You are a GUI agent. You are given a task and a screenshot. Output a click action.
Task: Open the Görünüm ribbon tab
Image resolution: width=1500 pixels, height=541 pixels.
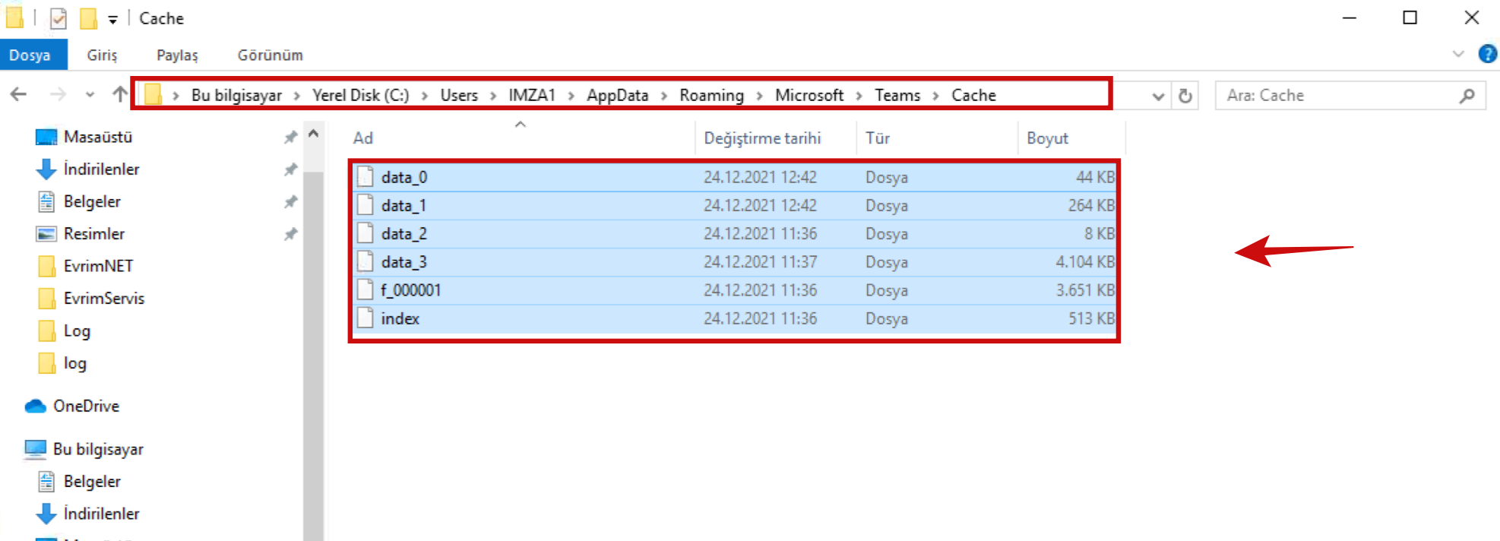coord(270,55)
